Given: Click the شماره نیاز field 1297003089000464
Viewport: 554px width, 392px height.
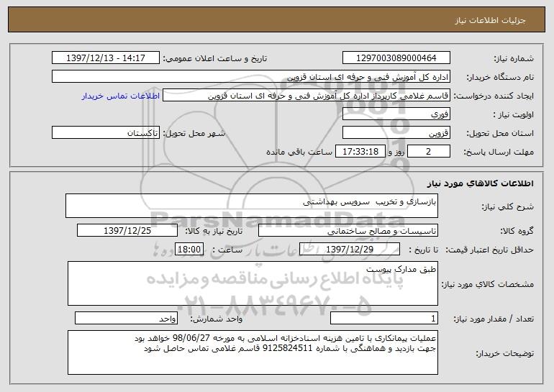Looking at the screenshot, I should [396, 58].
